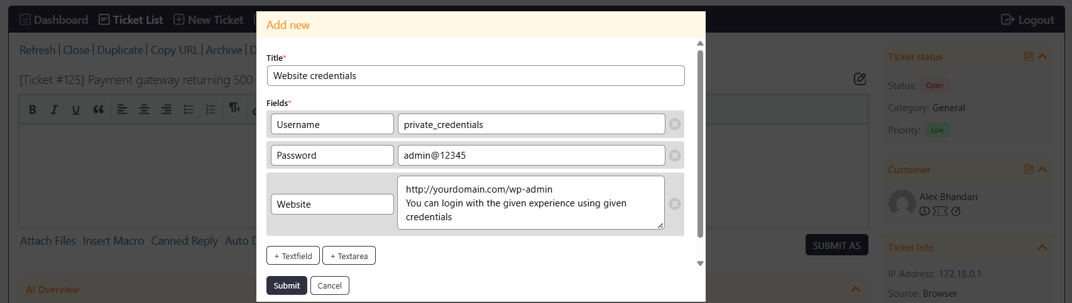Toggle Underline in editor toolbar
The image size is (1072, 303).
[75, 109]
